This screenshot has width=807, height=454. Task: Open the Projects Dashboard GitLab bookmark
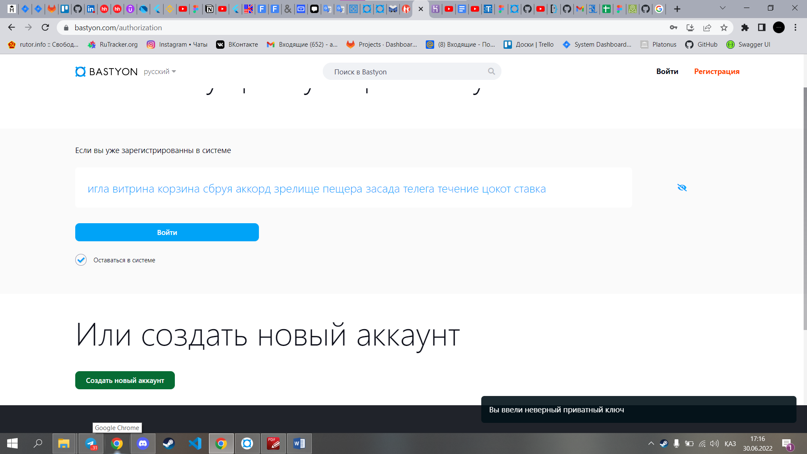(382, 45)
